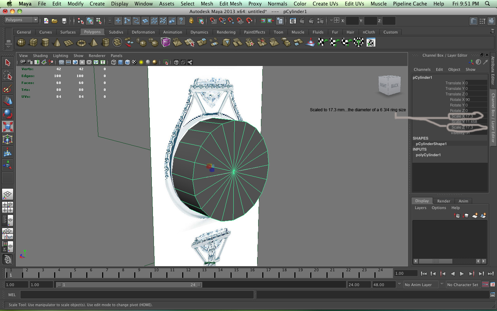Create a polygon torus from the Polygons shelf

pos(81,42)
